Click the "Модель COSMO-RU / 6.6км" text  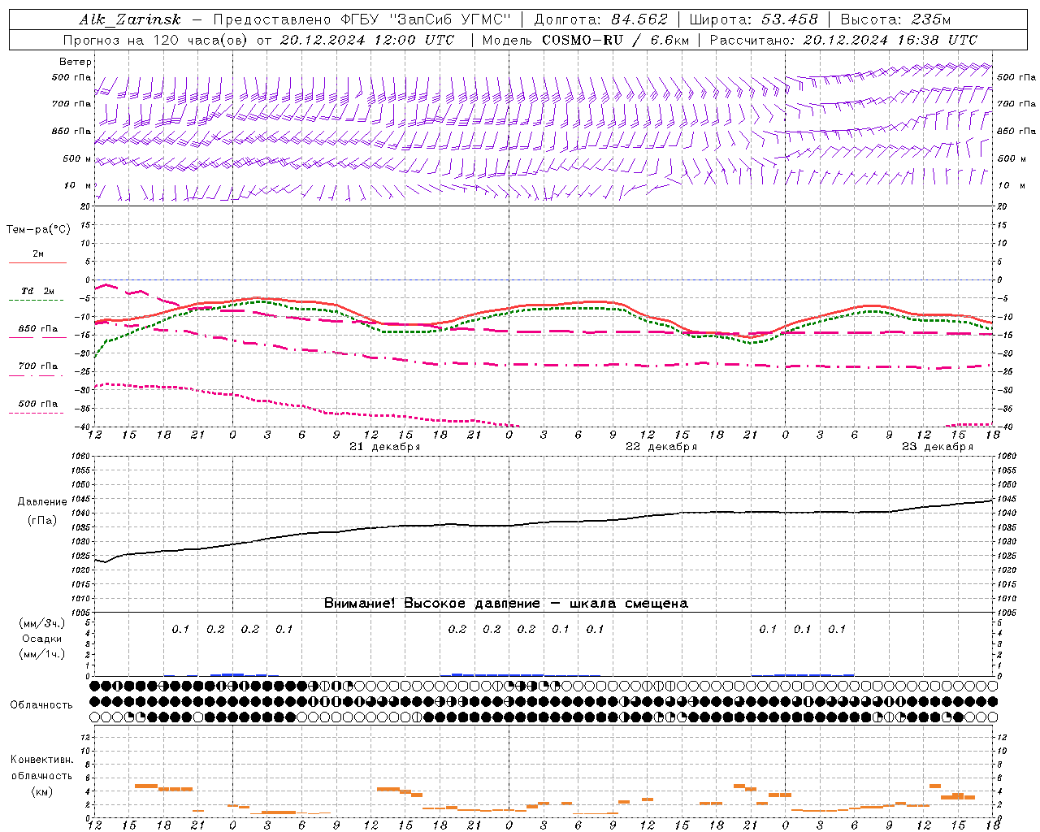click(585, 40)
